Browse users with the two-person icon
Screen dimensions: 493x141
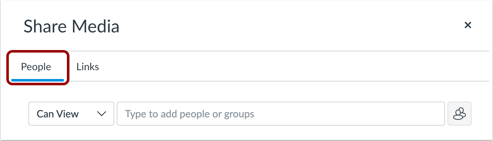460,114
